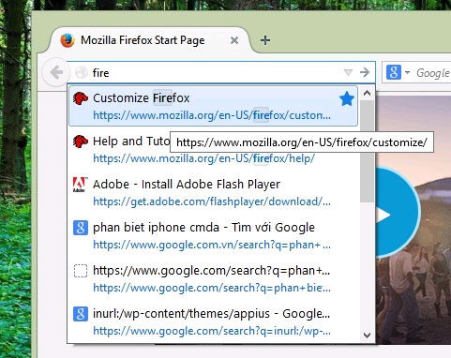This screenshot has width=451, height=358.
Task: Click the suggestion list scroll up arrow
Action: [x=368, y=93]
